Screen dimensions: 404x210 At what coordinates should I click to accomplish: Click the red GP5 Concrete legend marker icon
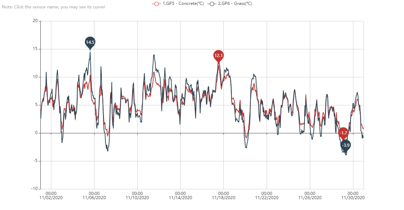[x=156, y=3]
